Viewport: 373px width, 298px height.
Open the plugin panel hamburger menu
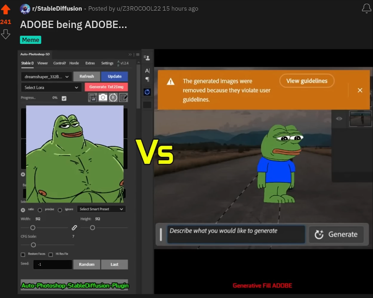[x=138, y=54]
